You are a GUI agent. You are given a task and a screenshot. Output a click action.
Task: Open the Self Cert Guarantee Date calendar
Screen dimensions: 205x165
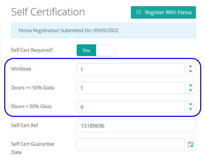(190, 144)
